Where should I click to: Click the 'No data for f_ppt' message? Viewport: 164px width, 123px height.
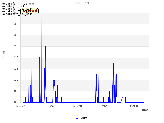(x=13, y=6)
